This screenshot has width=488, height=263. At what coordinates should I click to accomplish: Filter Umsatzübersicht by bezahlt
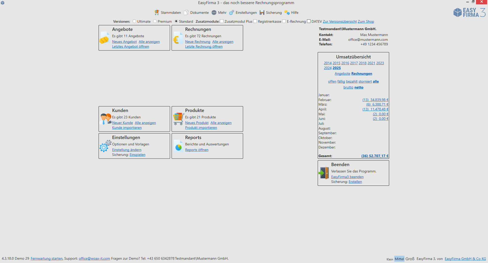[x=352, y=82]
